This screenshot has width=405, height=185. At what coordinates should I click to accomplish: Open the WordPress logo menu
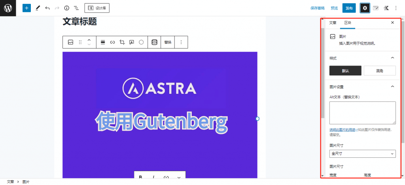coord(8,8)
